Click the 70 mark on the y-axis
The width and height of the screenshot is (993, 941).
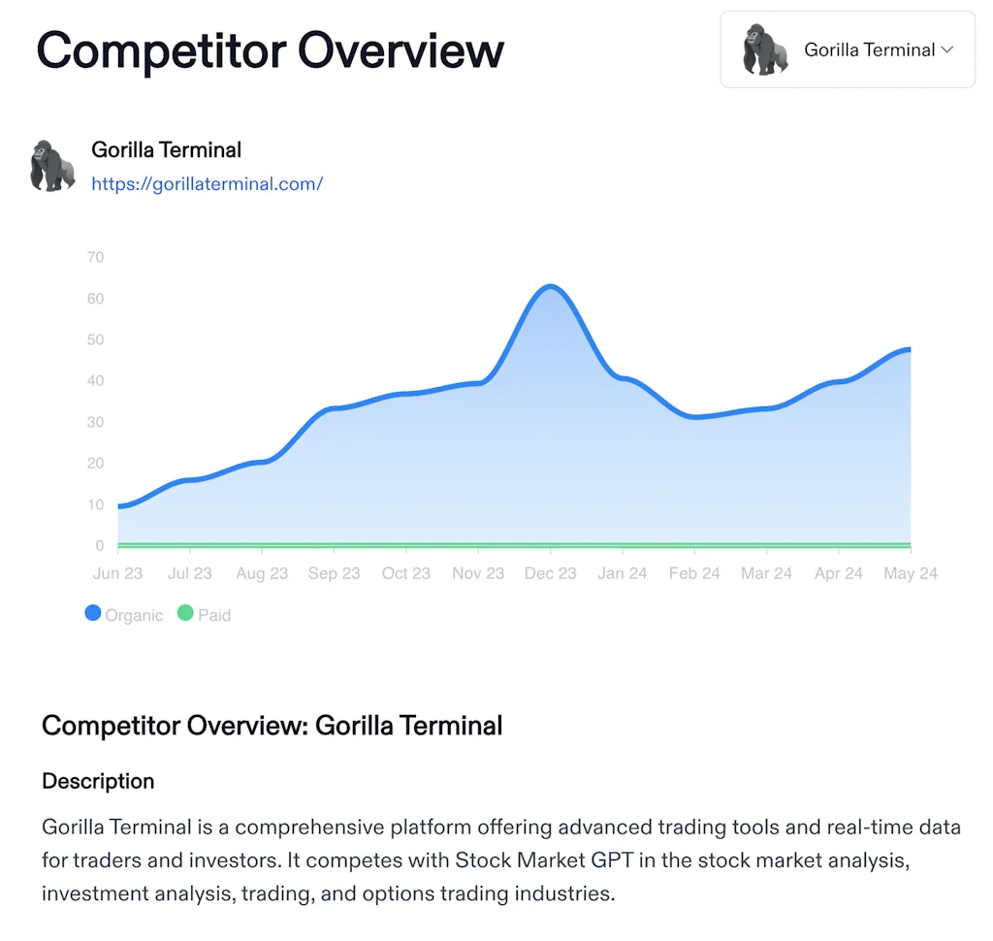95,257
